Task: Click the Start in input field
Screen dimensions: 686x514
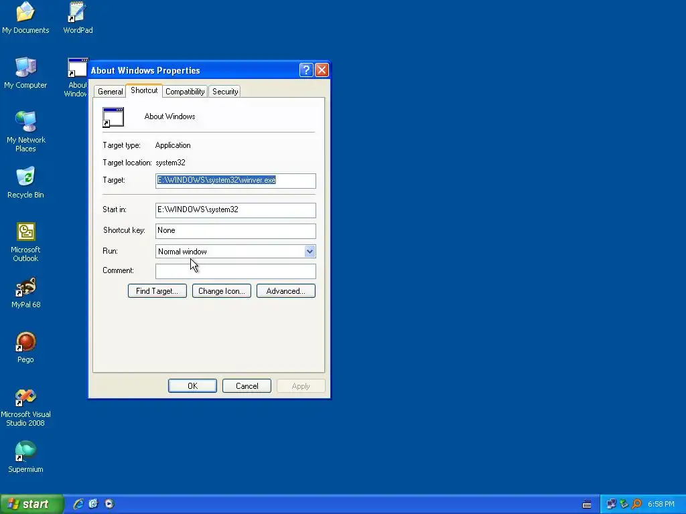Action: [x=235, y=210]
